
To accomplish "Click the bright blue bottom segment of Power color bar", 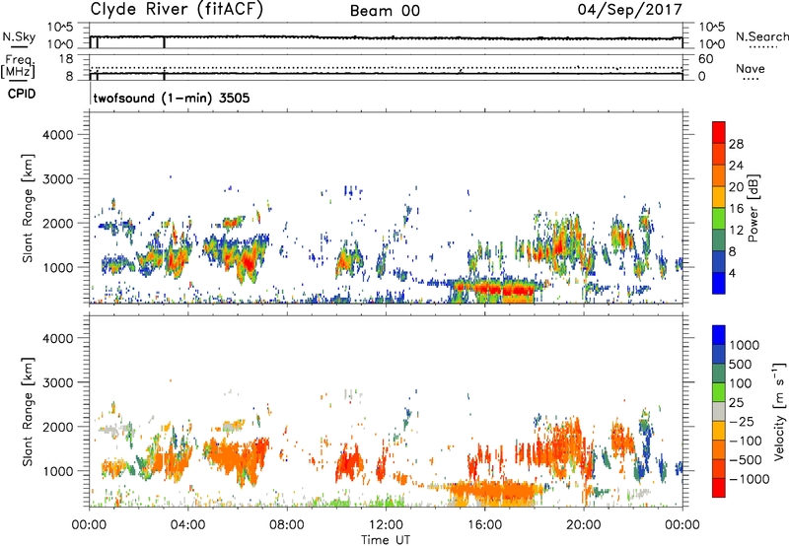I will (x=719, y=283).
